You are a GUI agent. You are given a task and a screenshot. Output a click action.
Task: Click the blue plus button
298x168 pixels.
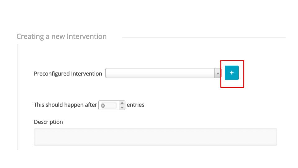[x=232, y=73]
